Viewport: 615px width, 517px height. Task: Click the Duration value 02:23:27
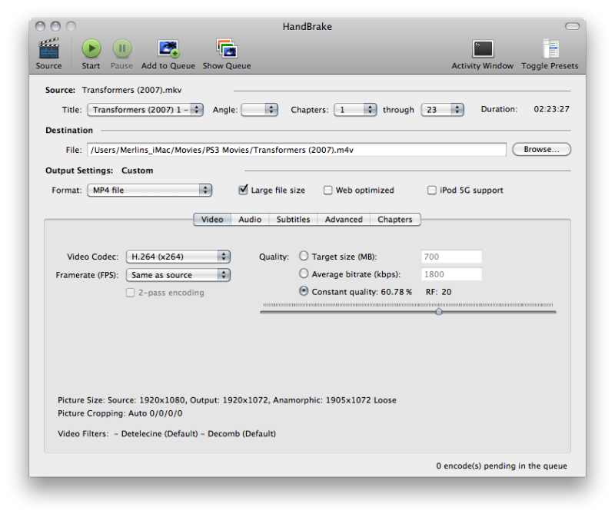point(551,109)
